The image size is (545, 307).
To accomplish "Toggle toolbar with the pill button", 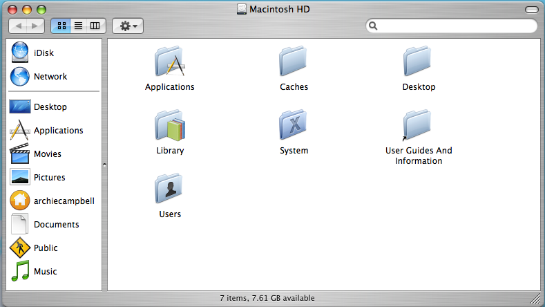I will 531,10.
